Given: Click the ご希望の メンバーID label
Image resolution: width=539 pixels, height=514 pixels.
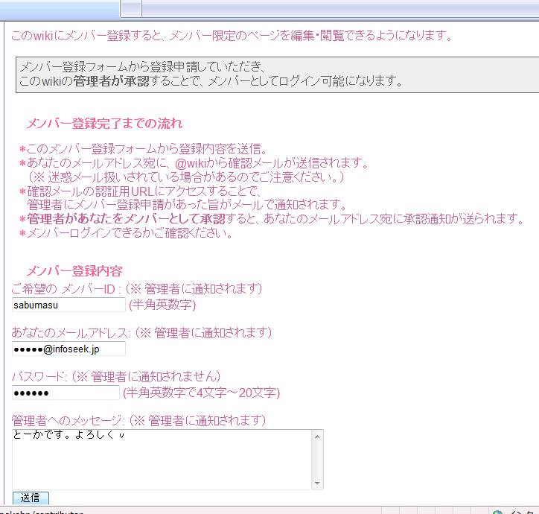Looking at the screenshot, I should [63, 288].
